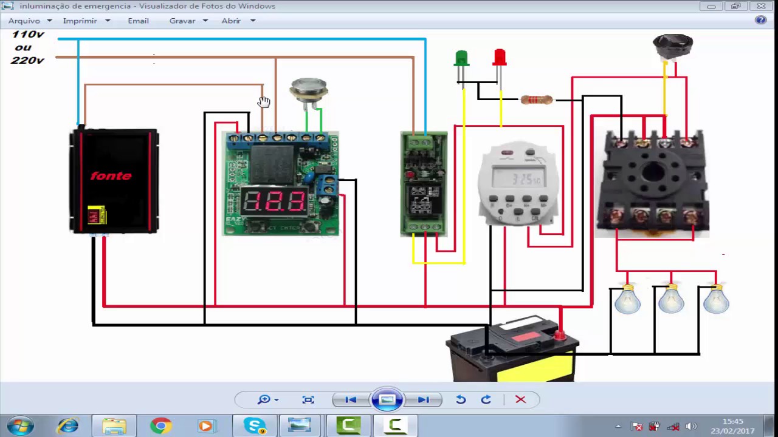Launch Internet Explorer from taskbar
Image resolution: width=778 pixels, height=437 pixels.
67,426
